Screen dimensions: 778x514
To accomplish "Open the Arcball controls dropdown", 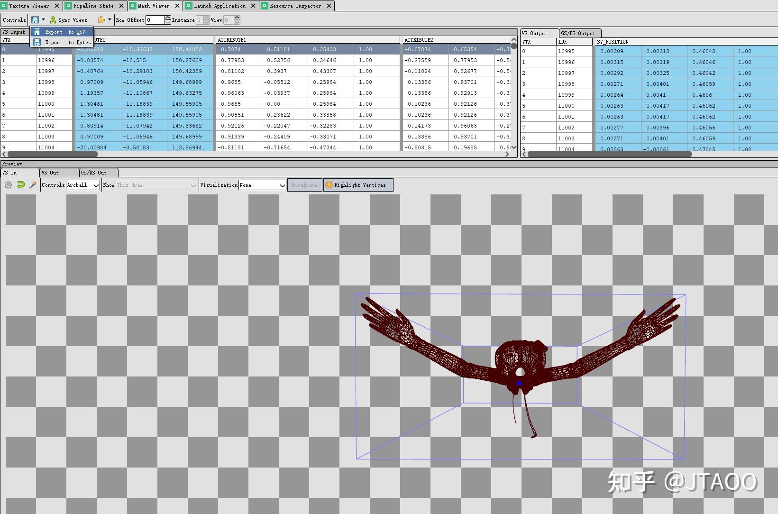I will (x=83, y=185).
